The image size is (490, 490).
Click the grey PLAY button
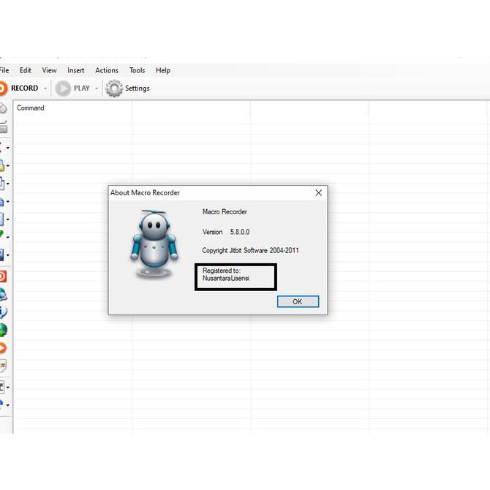pyautogui.click(x=73, y=88)
